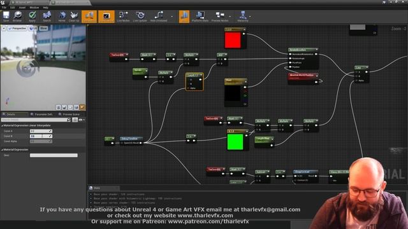Toggle Hide Unrelated nodes
Image resolution: width=408 pixels, height=229 pixels.
[159, 17]
